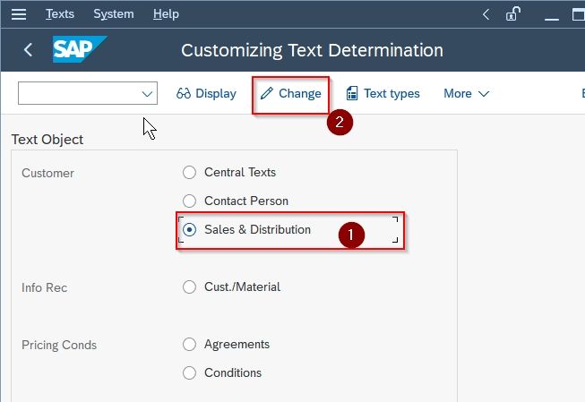The image size is (585, 402).
Task: Click inside the command input field
Action: coord(80,93)
